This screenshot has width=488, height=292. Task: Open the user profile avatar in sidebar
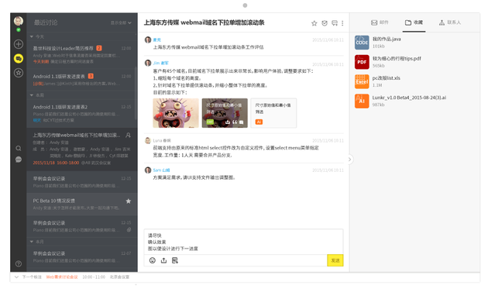pos(19,21)
